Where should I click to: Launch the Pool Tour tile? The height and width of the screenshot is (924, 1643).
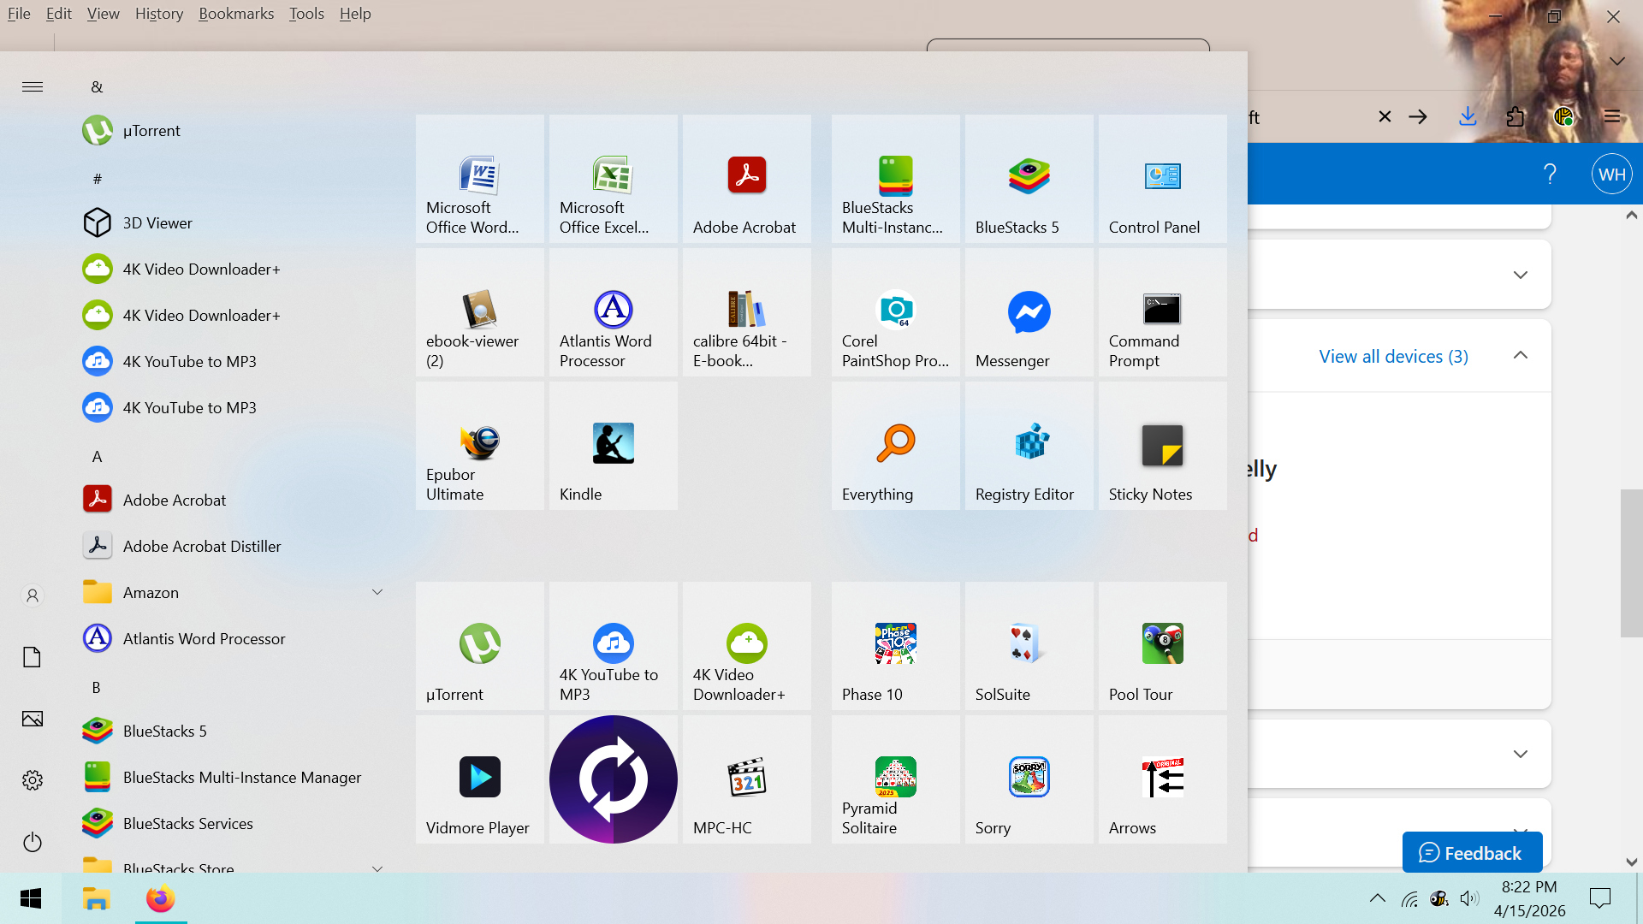click(x=1163, y=646)
